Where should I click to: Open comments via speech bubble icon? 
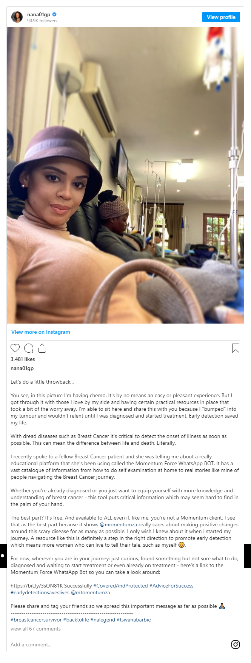29,348
